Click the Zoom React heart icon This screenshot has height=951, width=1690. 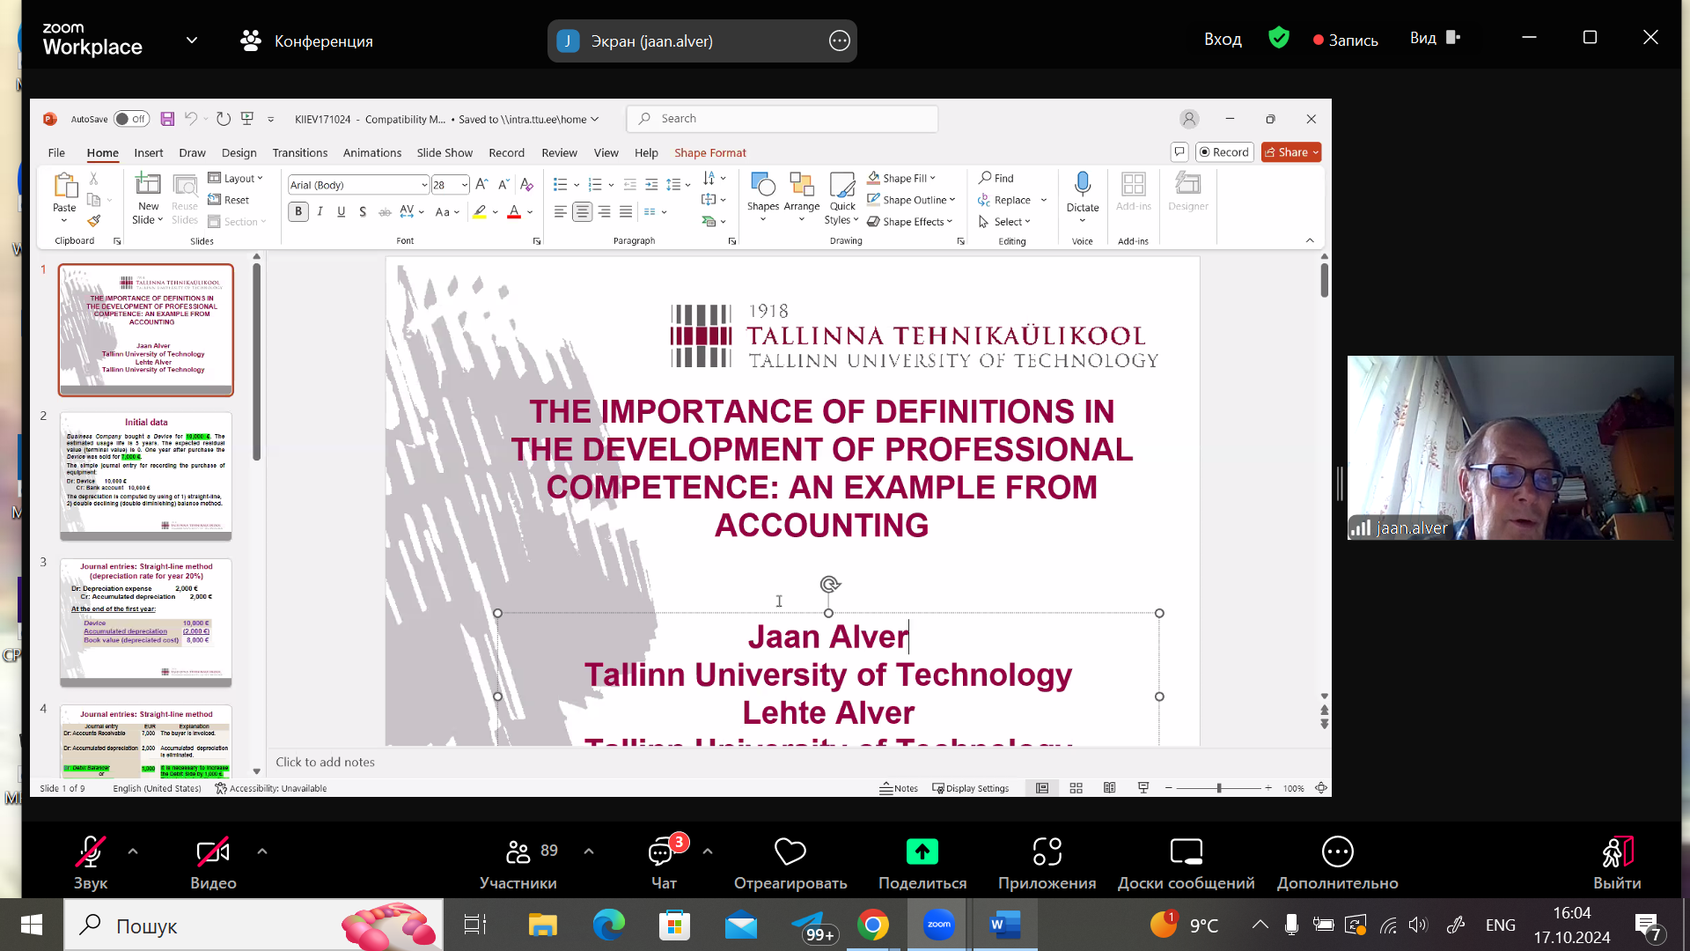pos(790,851)
